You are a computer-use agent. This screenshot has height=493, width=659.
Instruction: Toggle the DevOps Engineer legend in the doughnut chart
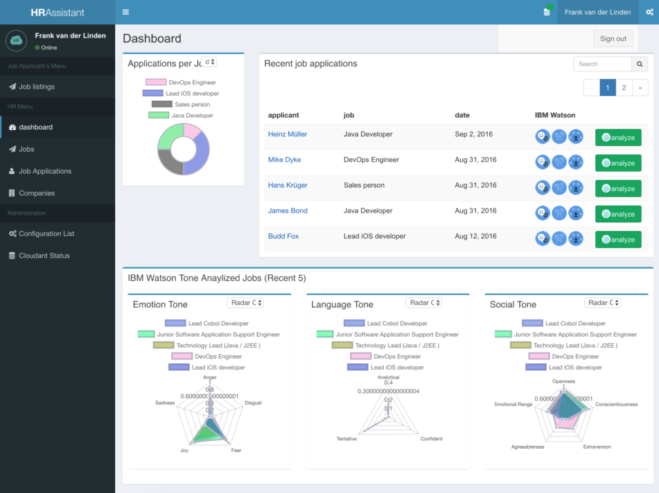(181, 82)
